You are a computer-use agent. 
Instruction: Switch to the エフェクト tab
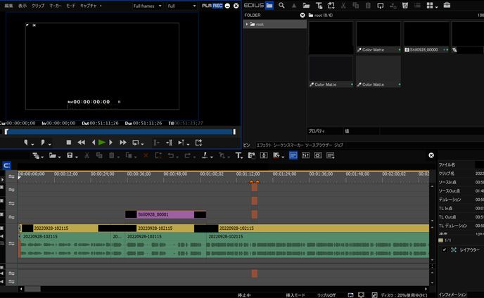[264, 145]
